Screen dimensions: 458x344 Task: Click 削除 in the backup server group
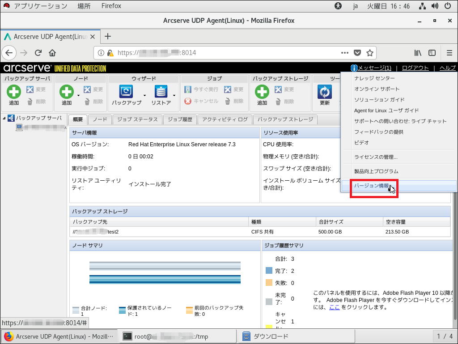click(36, 102)
